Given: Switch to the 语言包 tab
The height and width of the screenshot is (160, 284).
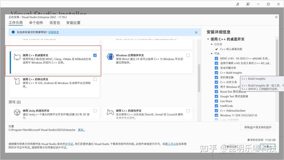Looking at the screenshot, I should tap(55, 23).
